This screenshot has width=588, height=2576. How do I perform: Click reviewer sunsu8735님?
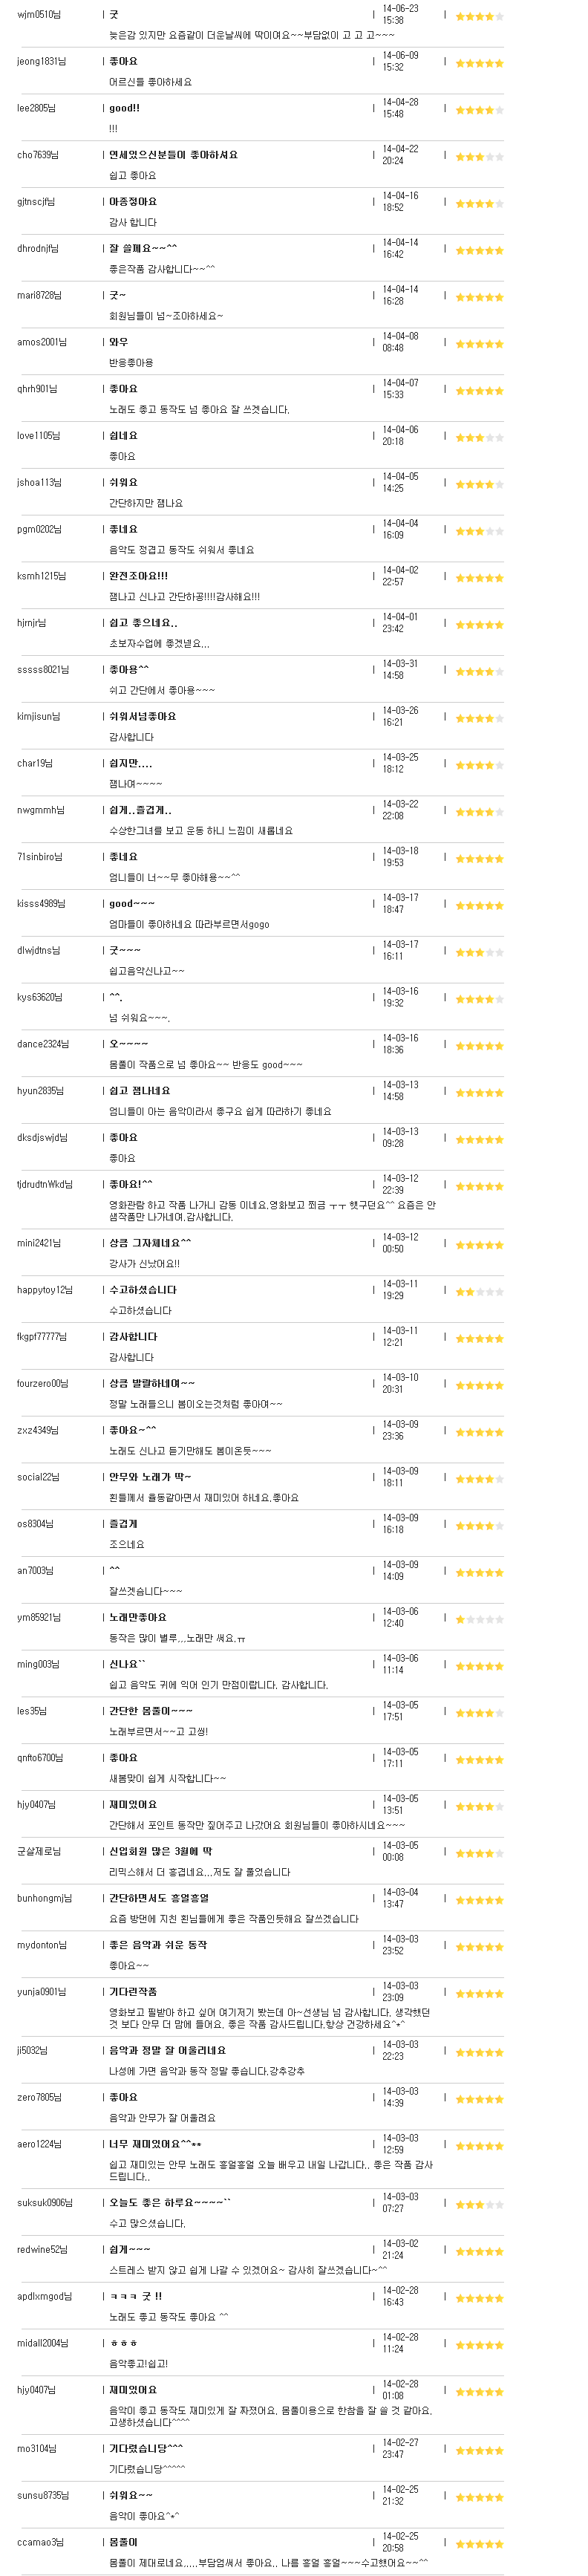43,2495
